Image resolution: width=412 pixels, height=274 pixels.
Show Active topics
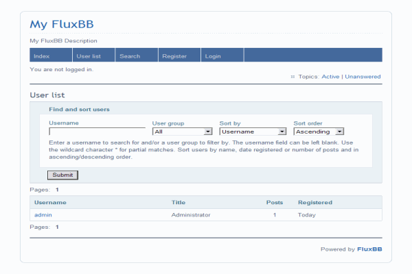(x=330, y=77)
